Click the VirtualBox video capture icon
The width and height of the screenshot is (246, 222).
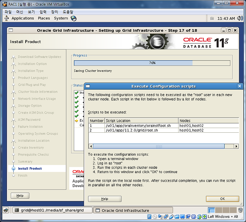188,217
